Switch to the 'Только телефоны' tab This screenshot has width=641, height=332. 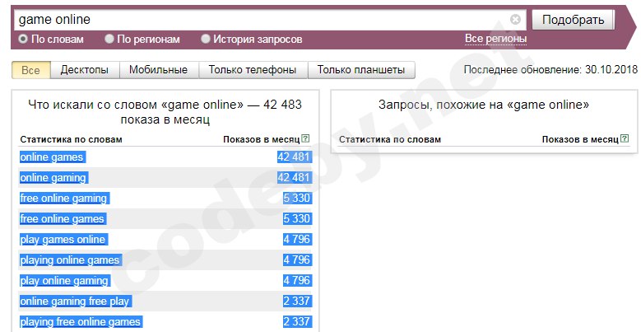click(x=253, y=70)
